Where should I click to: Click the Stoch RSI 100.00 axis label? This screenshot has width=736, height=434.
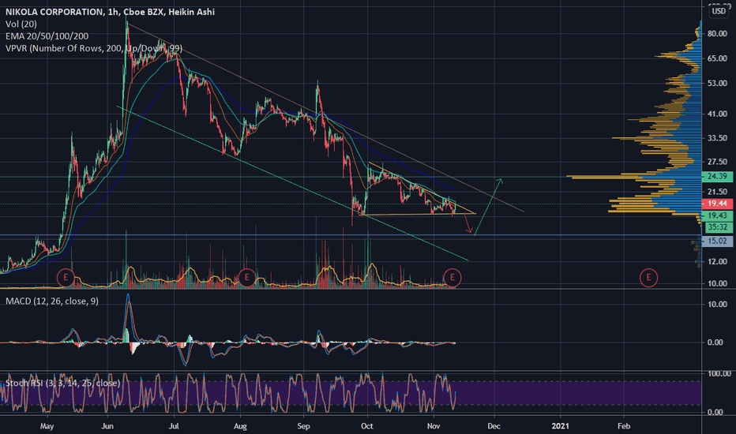click(719, 373)
